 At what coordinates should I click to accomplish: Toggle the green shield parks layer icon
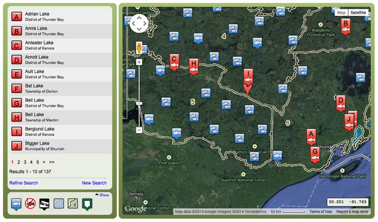pyautogui.click(x=87, y=204)
